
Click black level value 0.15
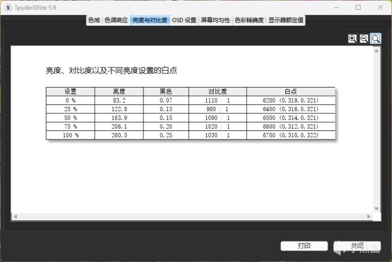[x=166, y=118]
